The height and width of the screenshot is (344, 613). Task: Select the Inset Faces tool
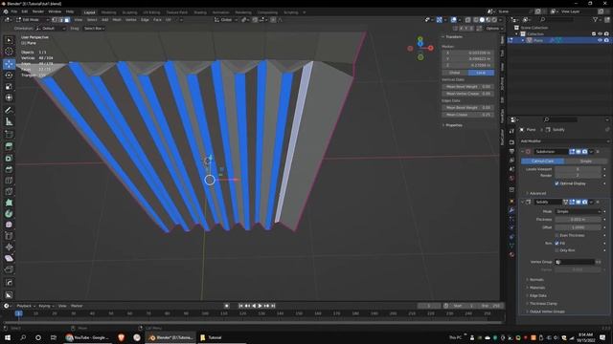[9, 158]
